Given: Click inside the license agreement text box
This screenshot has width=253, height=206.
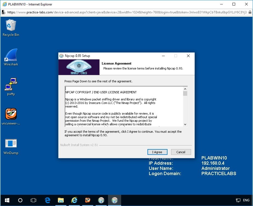Looking at the screenshot, I should [x=124, y=106].
